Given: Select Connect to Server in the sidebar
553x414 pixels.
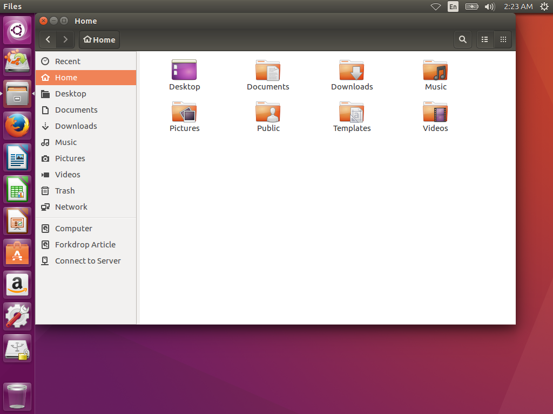Looking at the screenshot, I should point(87,260).
